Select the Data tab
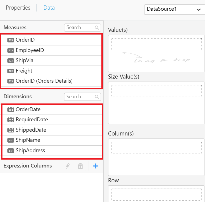 (49, 8)
